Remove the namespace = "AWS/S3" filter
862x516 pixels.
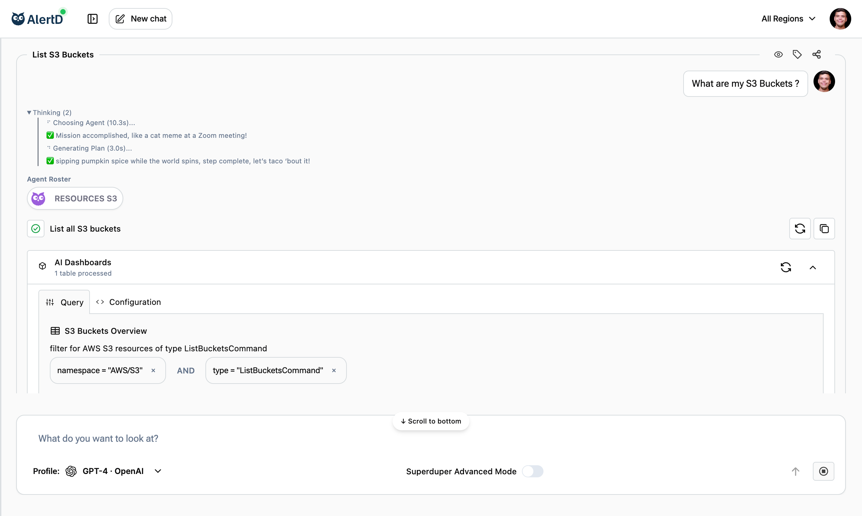click(153, 371)
